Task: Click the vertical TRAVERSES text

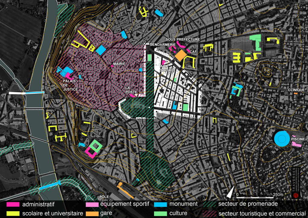Action: [294, 179]
